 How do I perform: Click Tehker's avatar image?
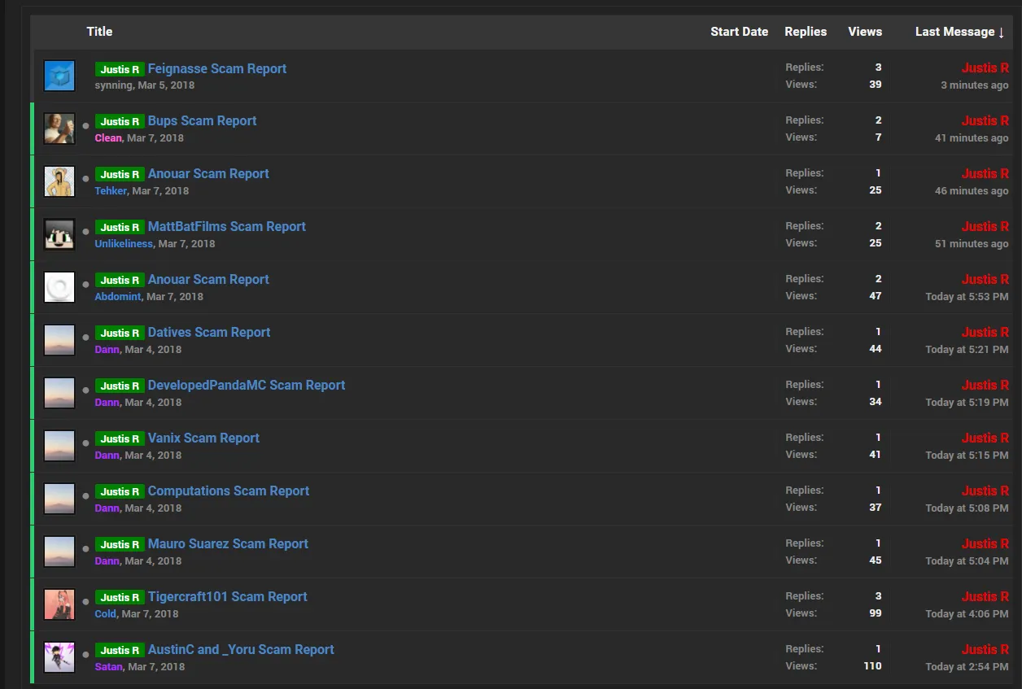(x=59, y=182)
